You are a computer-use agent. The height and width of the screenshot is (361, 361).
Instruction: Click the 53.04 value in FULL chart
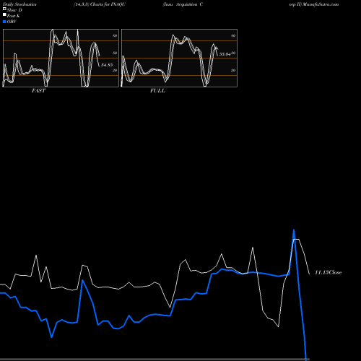point(225,54)
